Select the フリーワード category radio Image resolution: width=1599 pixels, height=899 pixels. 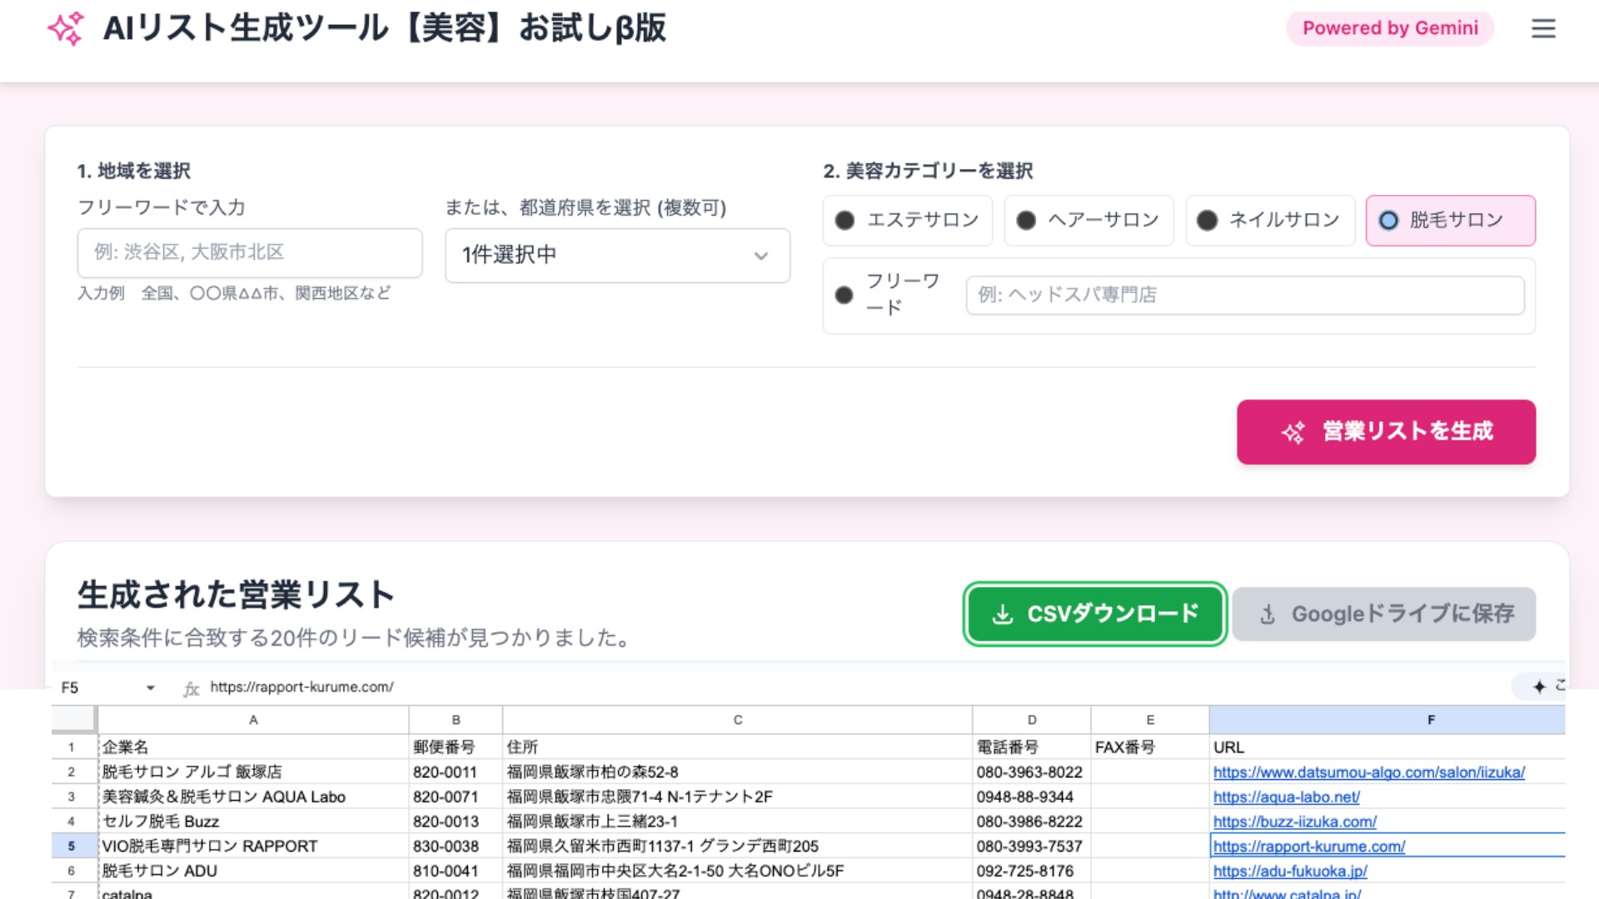click(x=844, y=294)
